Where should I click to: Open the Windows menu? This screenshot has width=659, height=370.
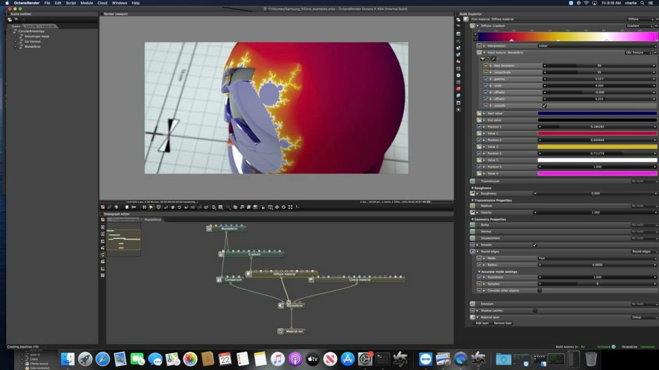[119, 3]
